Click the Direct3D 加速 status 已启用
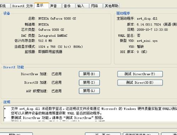Screen dimensions: 177x135 [x=57, y=82]
